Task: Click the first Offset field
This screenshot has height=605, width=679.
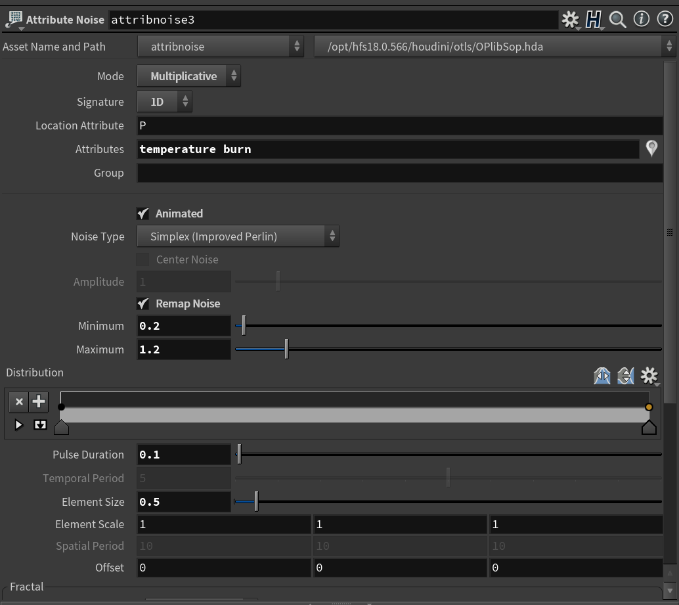Action: (x=224, y=568)
